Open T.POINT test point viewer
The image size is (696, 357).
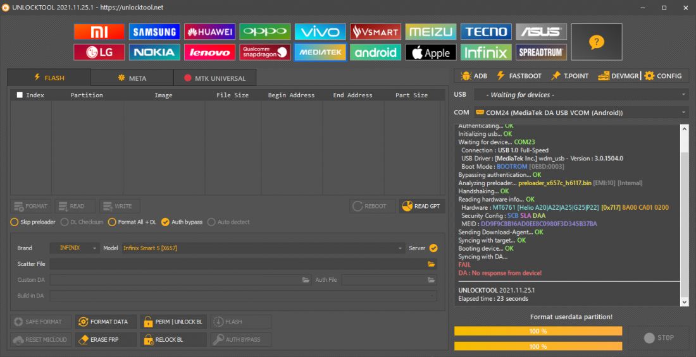pyautogui.click(x=570, y=76)
